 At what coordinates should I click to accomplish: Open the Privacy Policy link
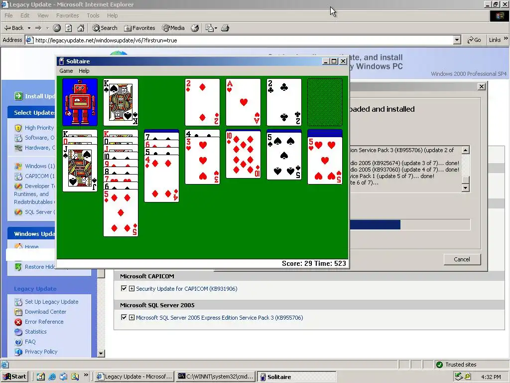coord(41,352)
